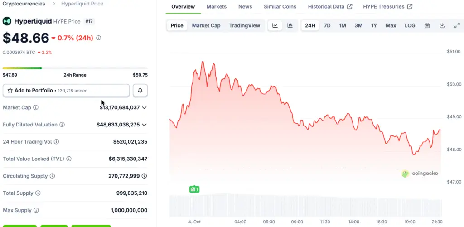Image resolution: width=464 pixels, height=227 pixels.
Task: Open the Markets tab
Action: click(217, 7)
